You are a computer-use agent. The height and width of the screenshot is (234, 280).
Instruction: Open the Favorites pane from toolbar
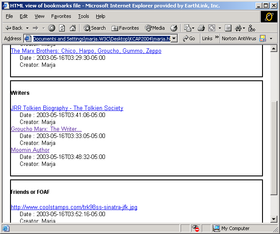pos(125,28)
